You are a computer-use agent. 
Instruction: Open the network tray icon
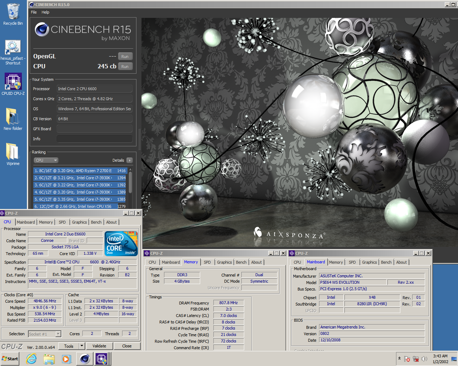(x=416, y=359)
